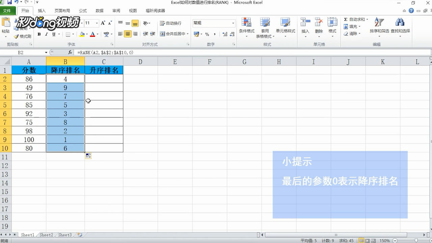This screenshot has height=243, width=432.
Task: Open the font size dropdown
Action: coord(97,23)
